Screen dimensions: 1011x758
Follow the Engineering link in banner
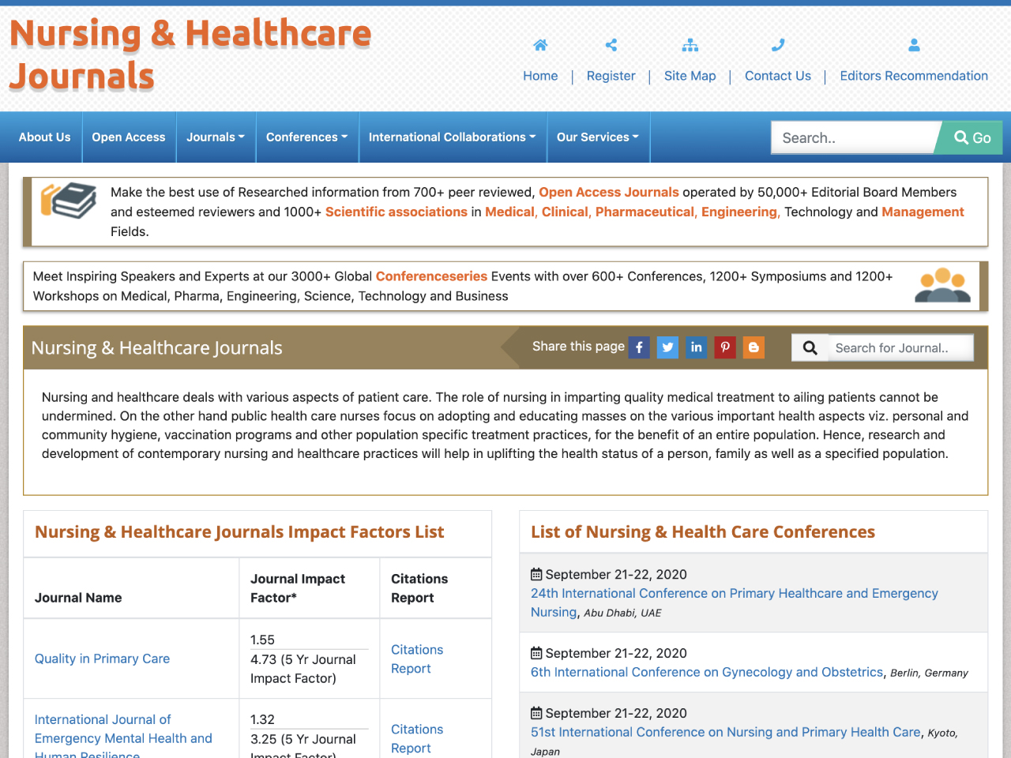point(739,212)
